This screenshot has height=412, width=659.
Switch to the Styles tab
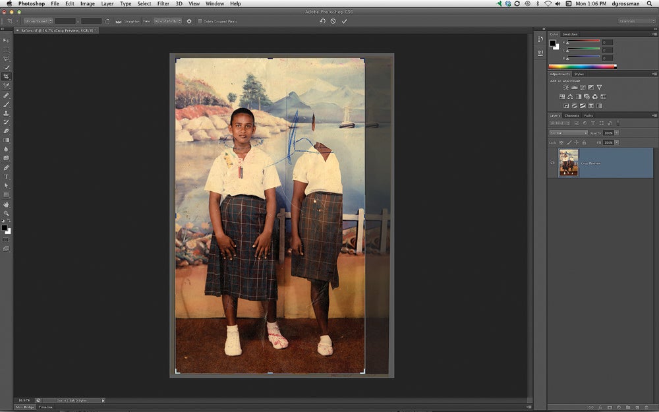coord(579,74)
